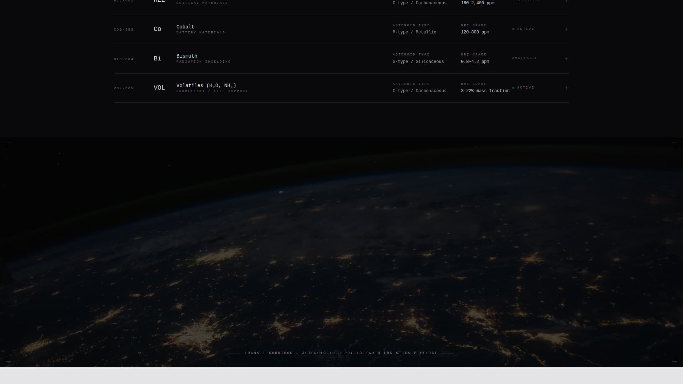Select C-type / Carbonaceous in the Critical Materials row
683x384 pixels.
click(419, 3)
